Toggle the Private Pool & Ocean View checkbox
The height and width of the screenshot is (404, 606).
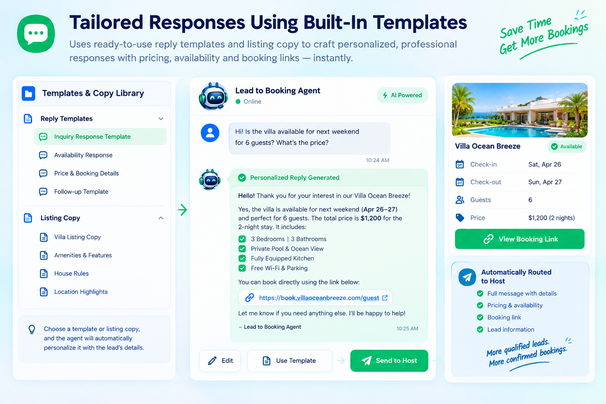coord(242,249)
